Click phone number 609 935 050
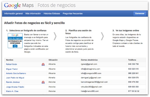 point(133,87)
